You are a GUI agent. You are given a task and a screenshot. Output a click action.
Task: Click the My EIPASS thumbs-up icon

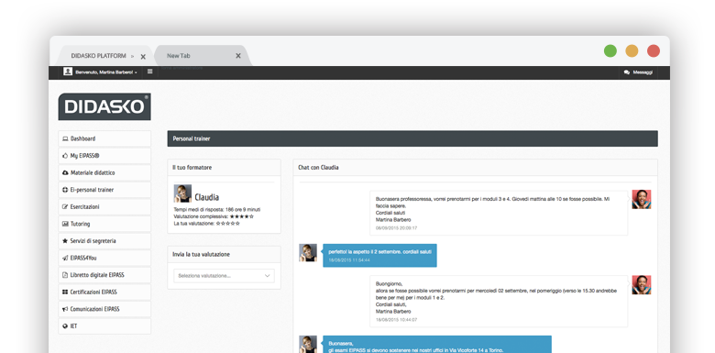click(x=65, y=156)
